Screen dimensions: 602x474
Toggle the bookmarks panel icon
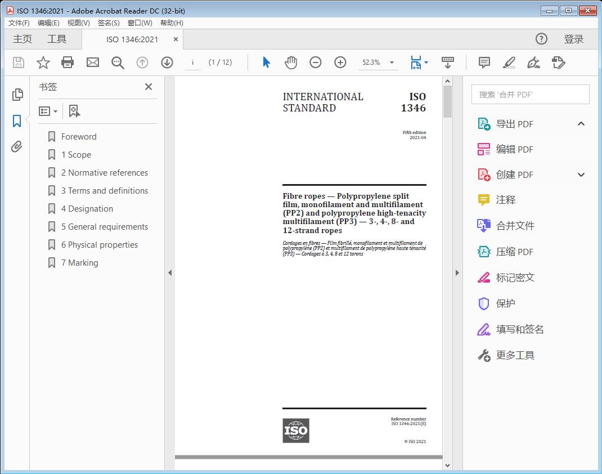17,121
